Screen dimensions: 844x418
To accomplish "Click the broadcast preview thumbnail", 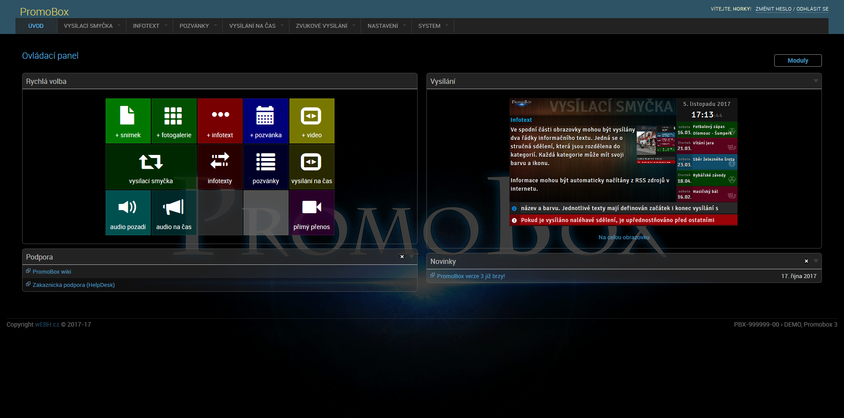I will tap(623, 162).
